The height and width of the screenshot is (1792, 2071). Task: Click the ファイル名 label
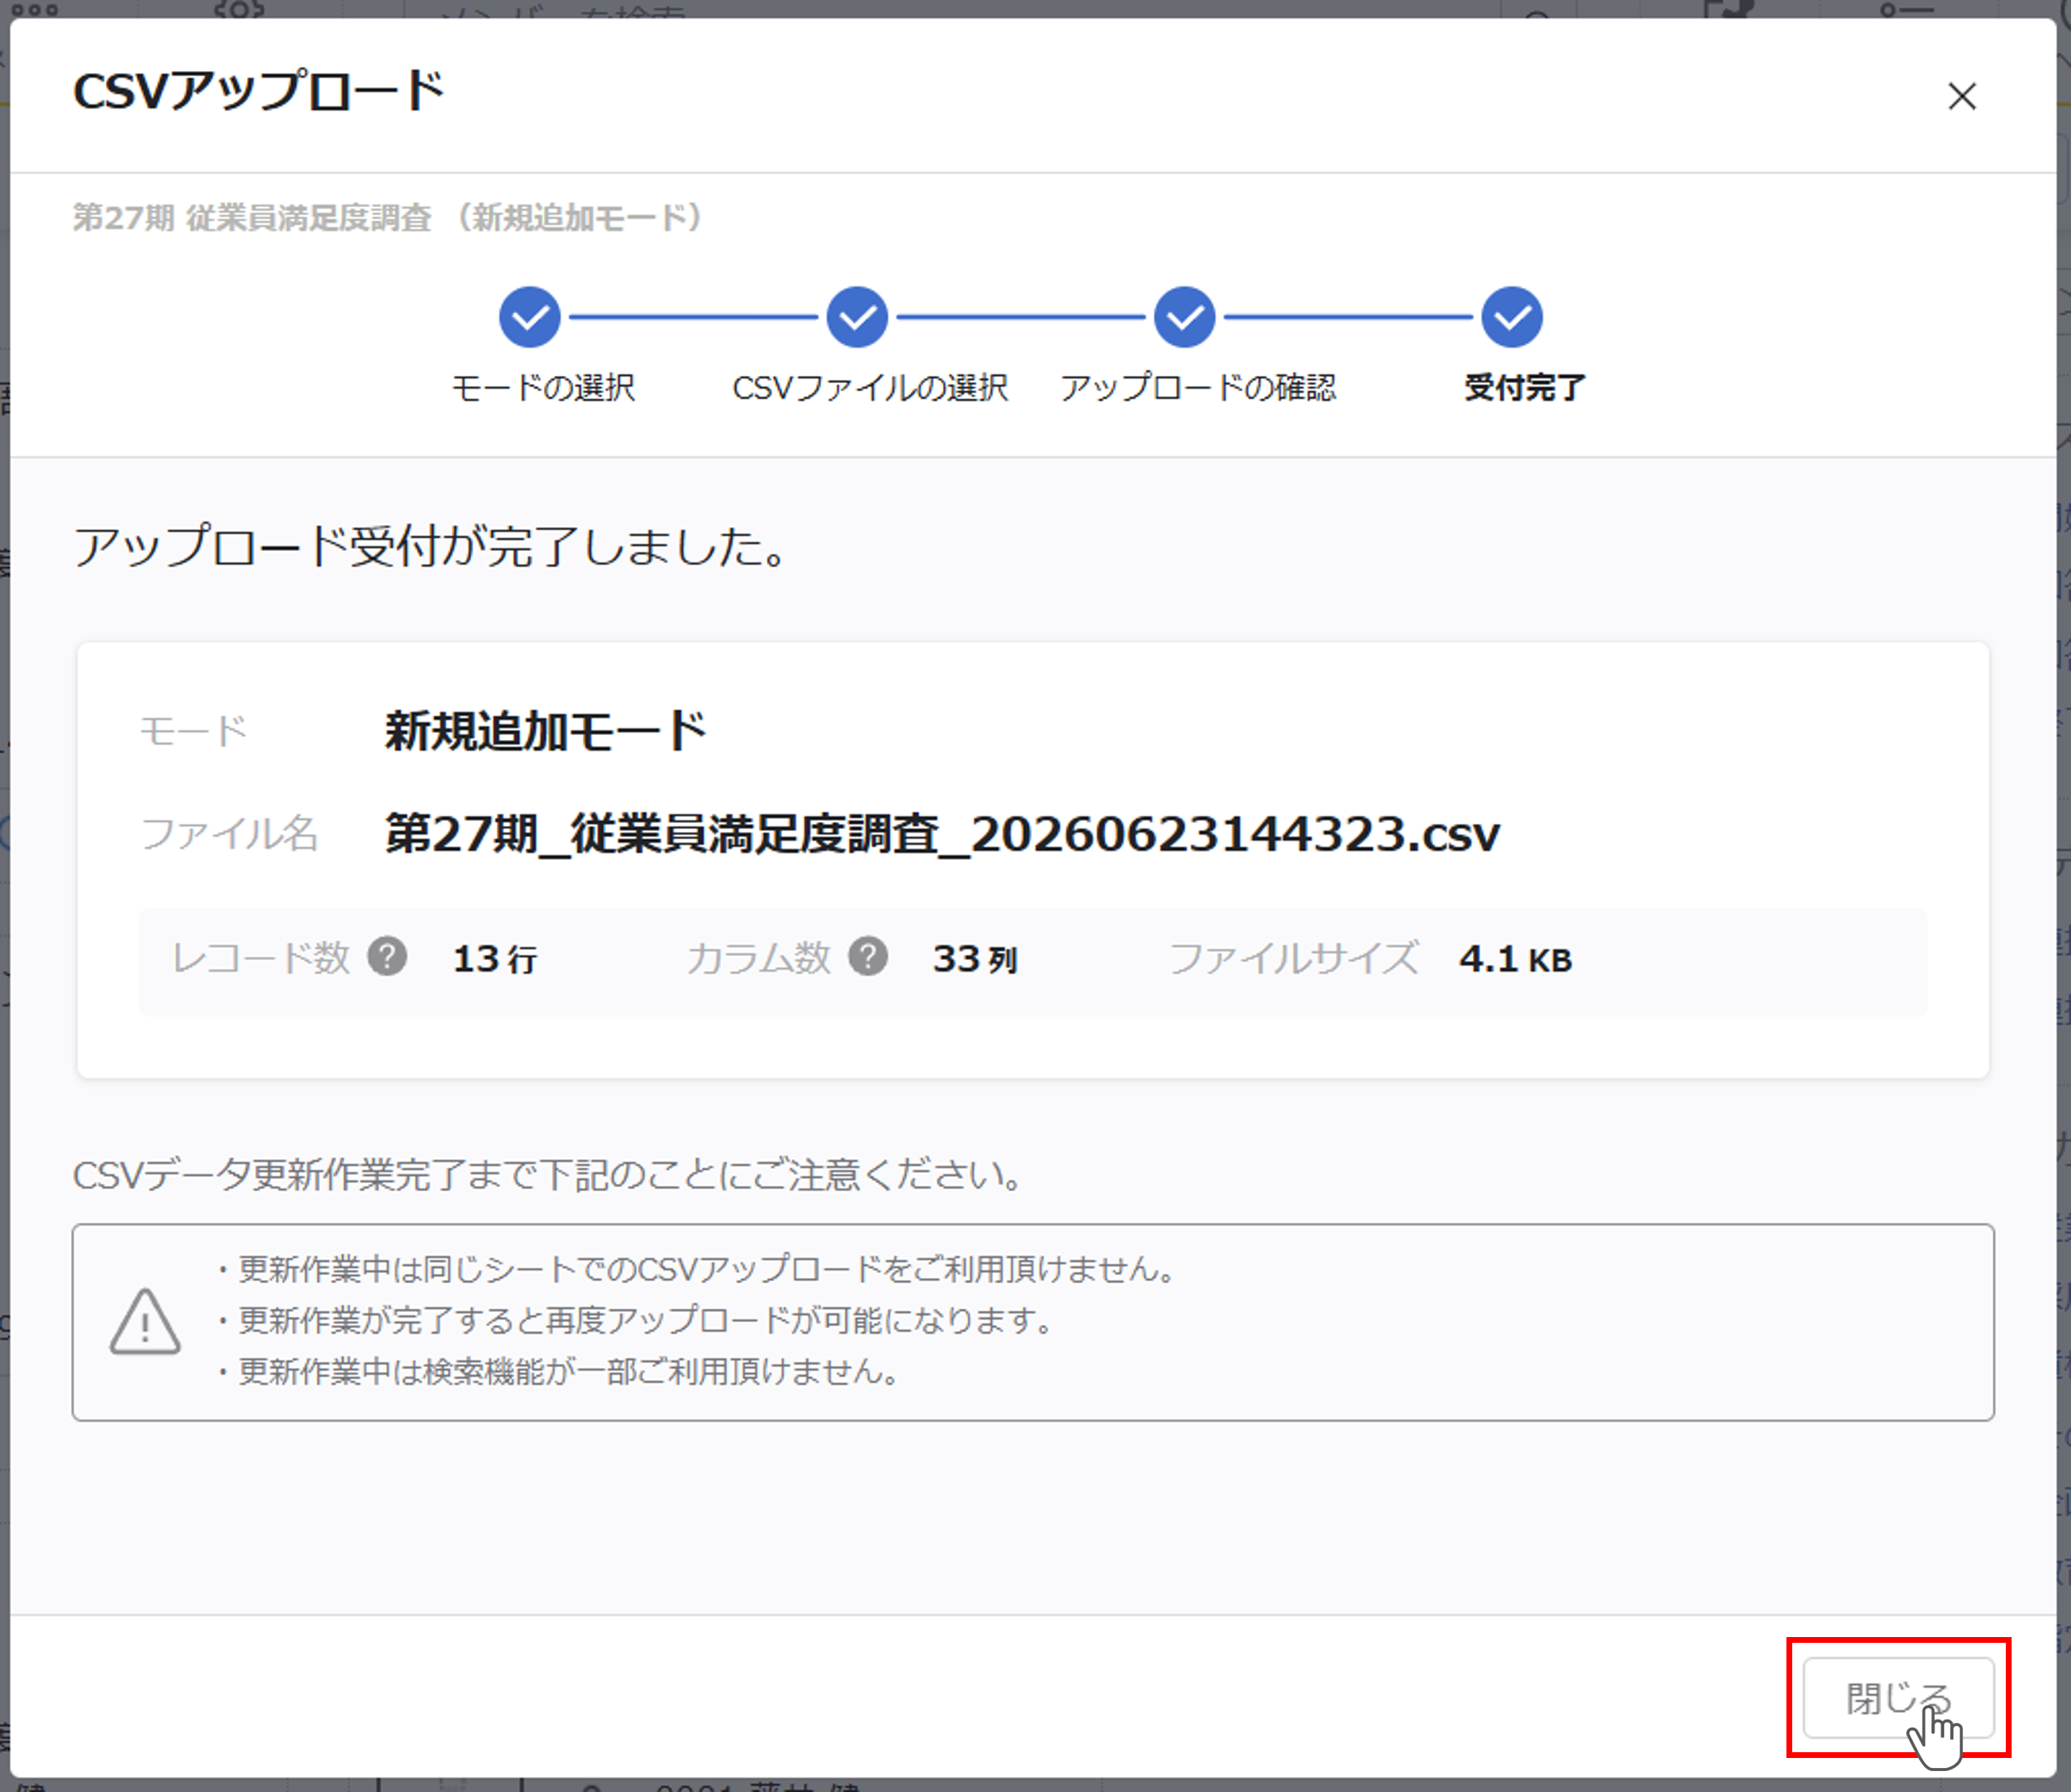[x=229, y=833]
